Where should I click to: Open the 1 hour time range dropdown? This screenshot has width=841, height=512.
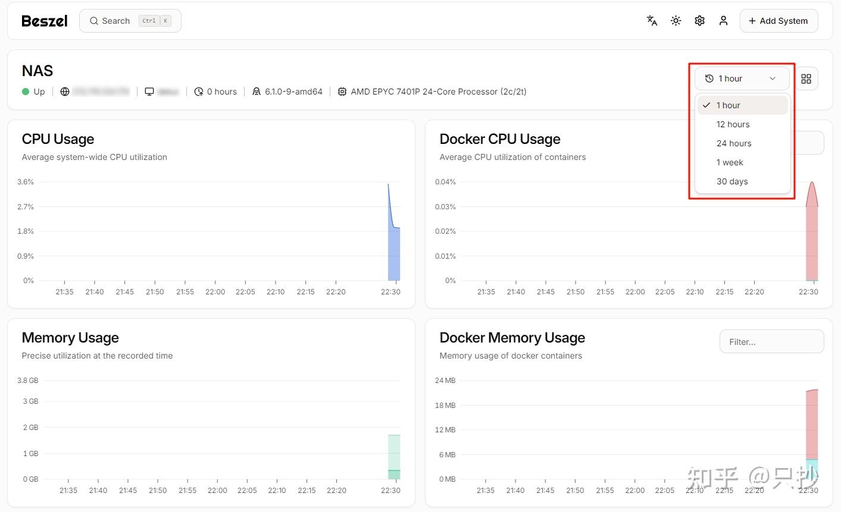[742, 78]
